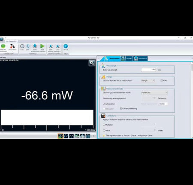Screen dimensions: 193x185
Task: Click the Save settings icon
Action: coord(51,46)
